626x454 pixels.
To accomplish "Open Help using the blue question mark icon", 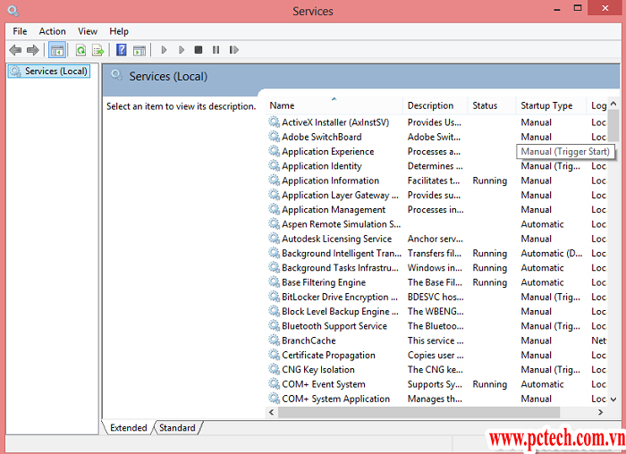I will point(122,50).
